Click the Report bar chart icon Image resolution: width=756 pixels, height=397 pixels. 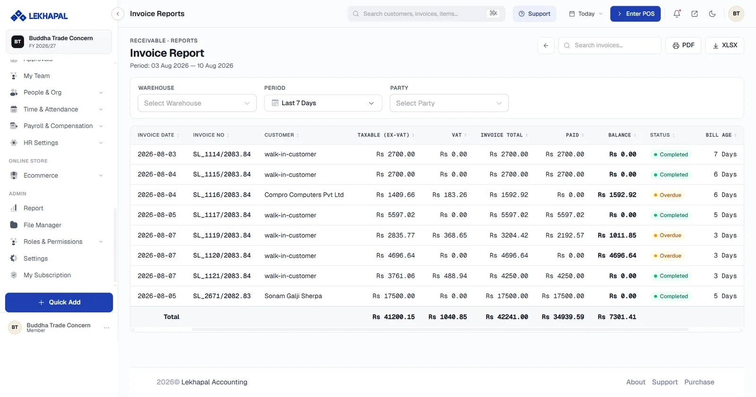tap(14, 208)
